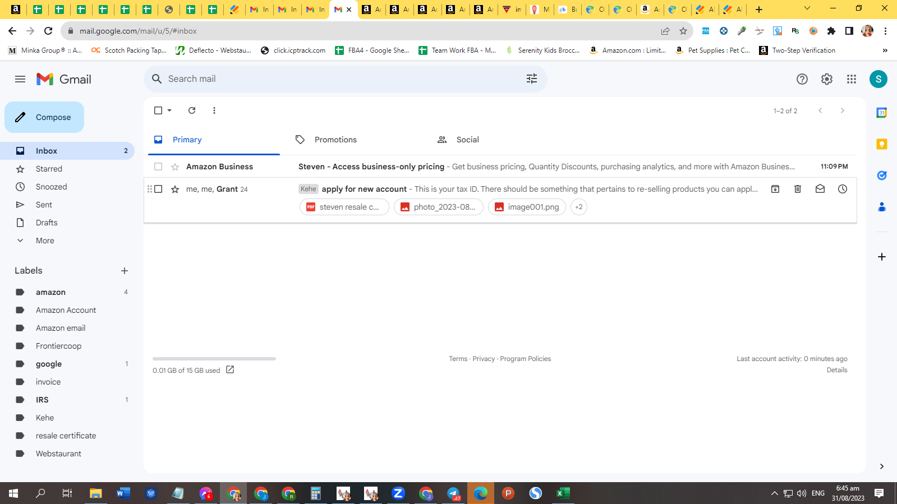The image size is (897, 504).
Task: Bookmark this page with the star icon
Action: tap(683, 31)
